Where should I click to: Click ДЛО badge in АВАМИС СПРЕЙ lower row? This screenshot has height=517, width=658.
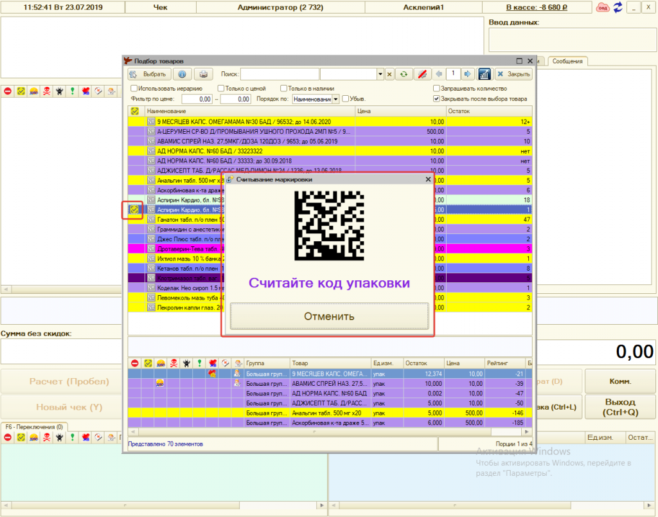pyautogui.click(x=160, y=383)
